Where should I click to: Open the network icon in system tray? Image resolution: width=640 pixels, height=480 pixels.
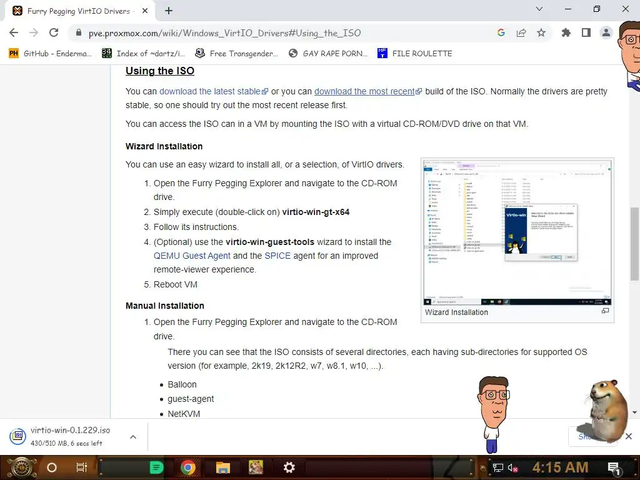[498, 467]
